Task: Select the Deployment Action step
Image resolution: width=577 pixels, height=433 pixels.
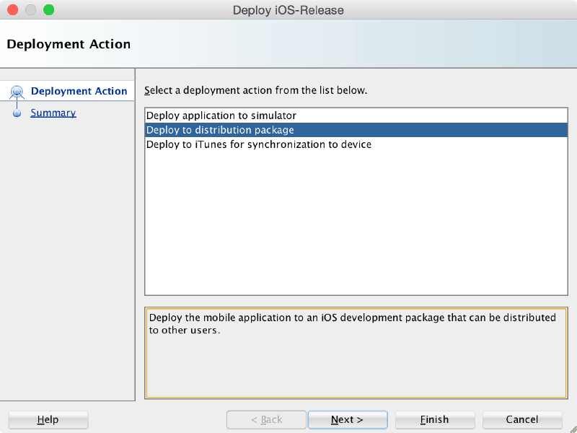Action: 79,90
